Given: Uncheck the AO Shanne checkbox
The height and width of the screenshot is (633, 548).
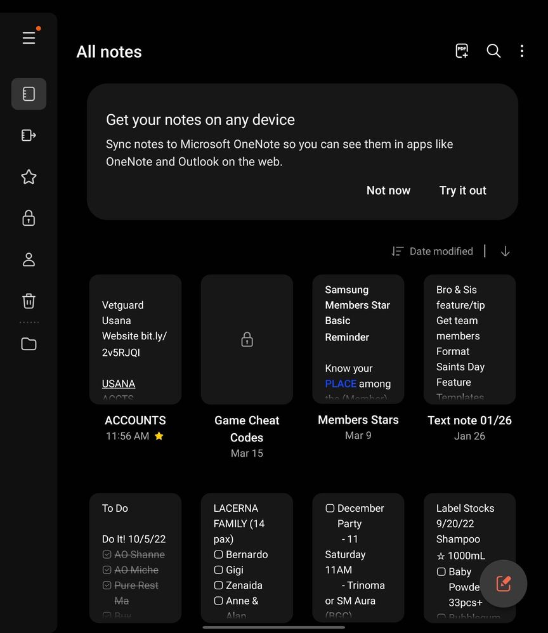Looking at the screenshot, I should (x=107, y=555).
